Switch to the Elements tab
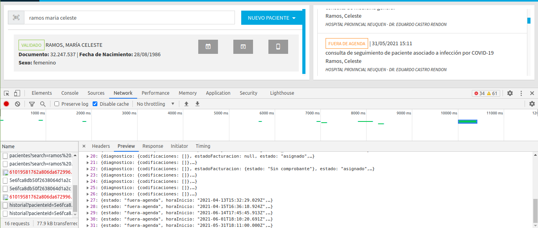This screenshot has height=228, width=538. [42, 93]
